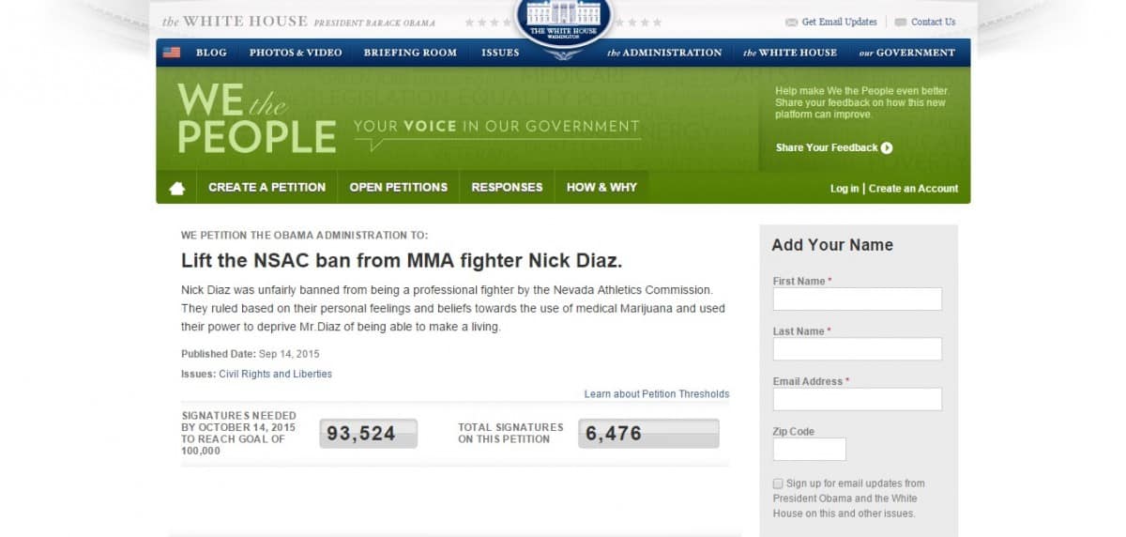This screenshot has width=1126, height=537.
Task: Click the home icon in green menu
Action: coord(176,188)
